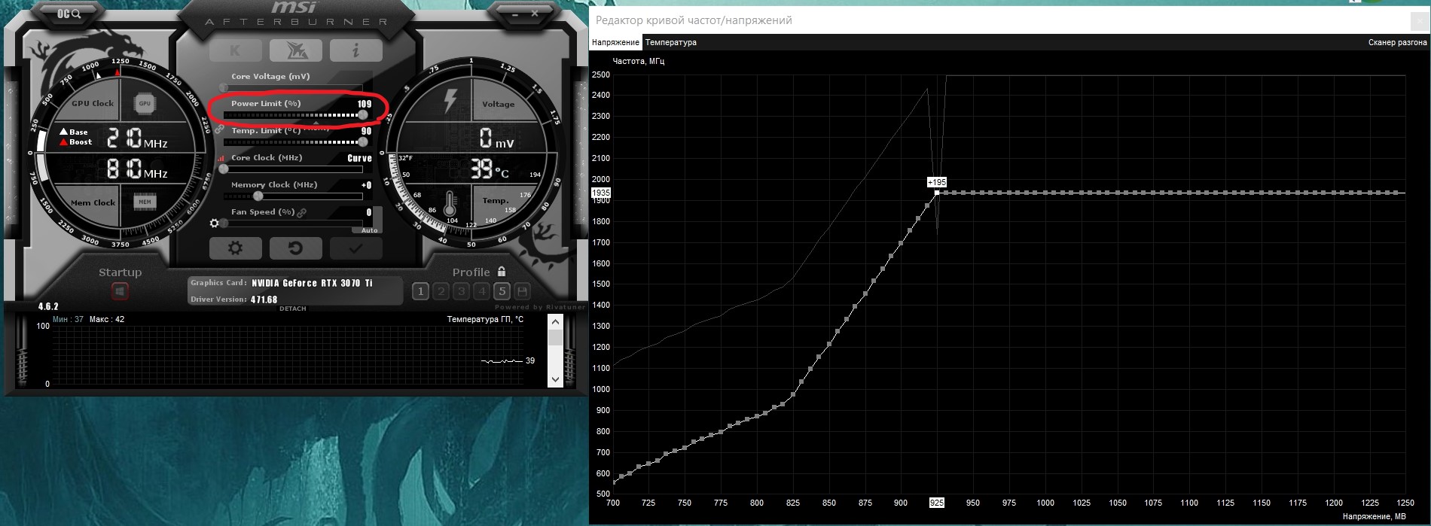Click the MSI dragon logo button

tap(295, 50)
